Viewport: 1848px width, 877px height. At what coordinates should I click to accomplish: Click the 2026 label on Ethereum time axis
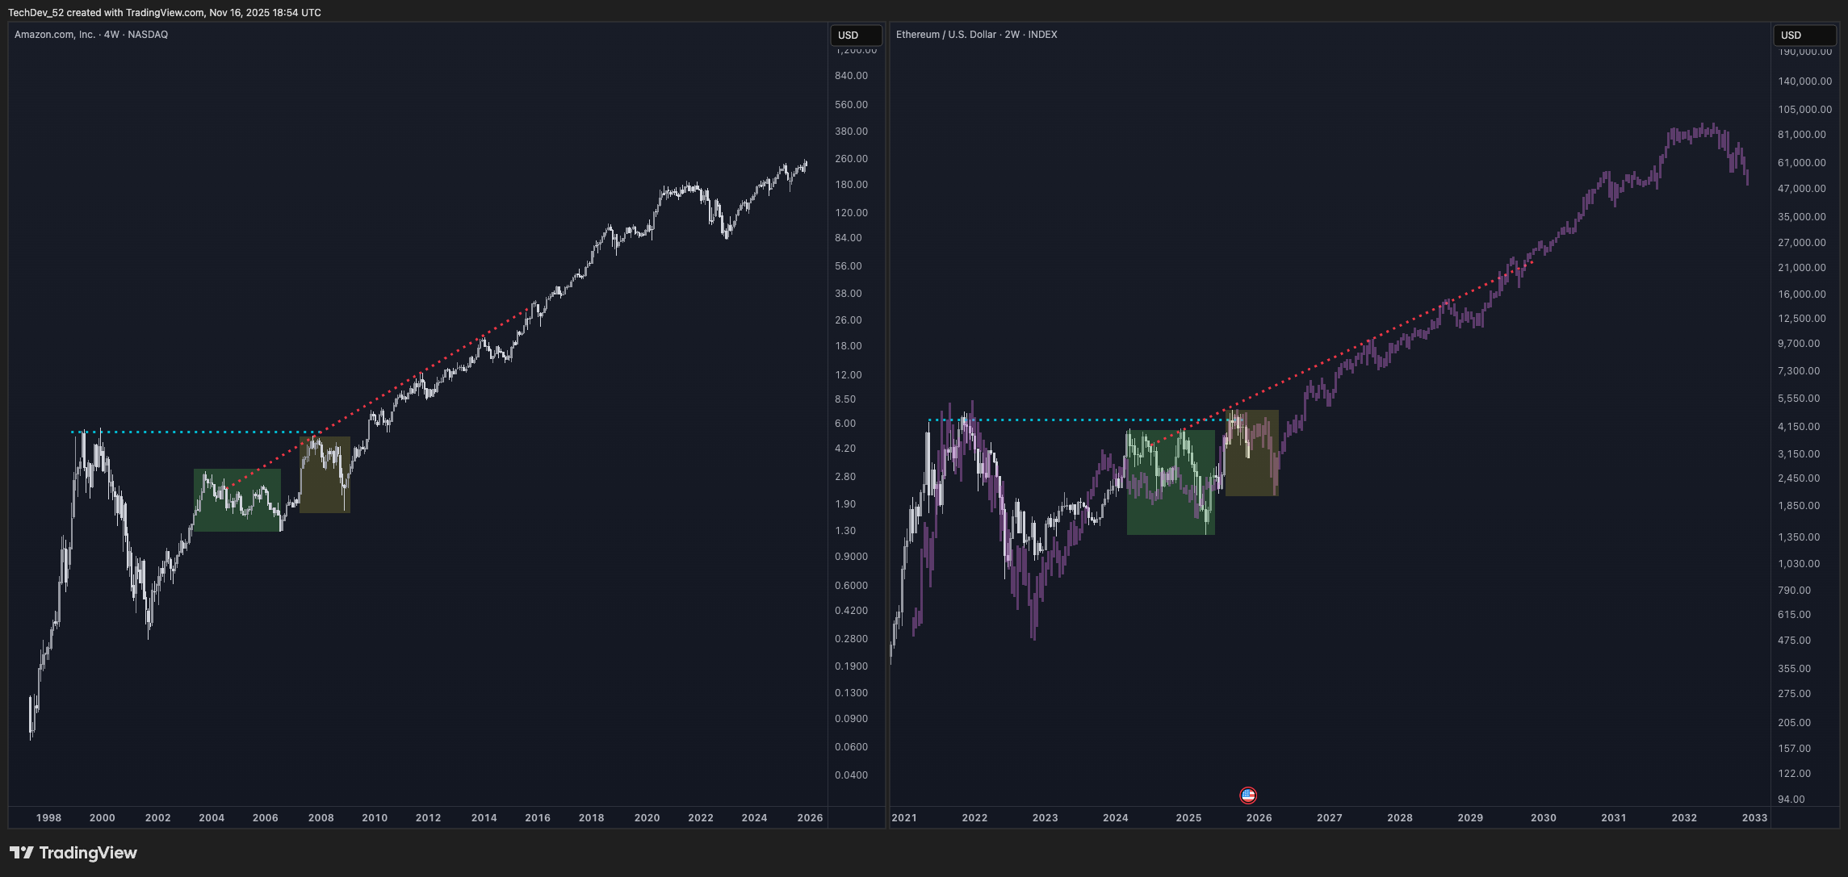pos(1259,817)
